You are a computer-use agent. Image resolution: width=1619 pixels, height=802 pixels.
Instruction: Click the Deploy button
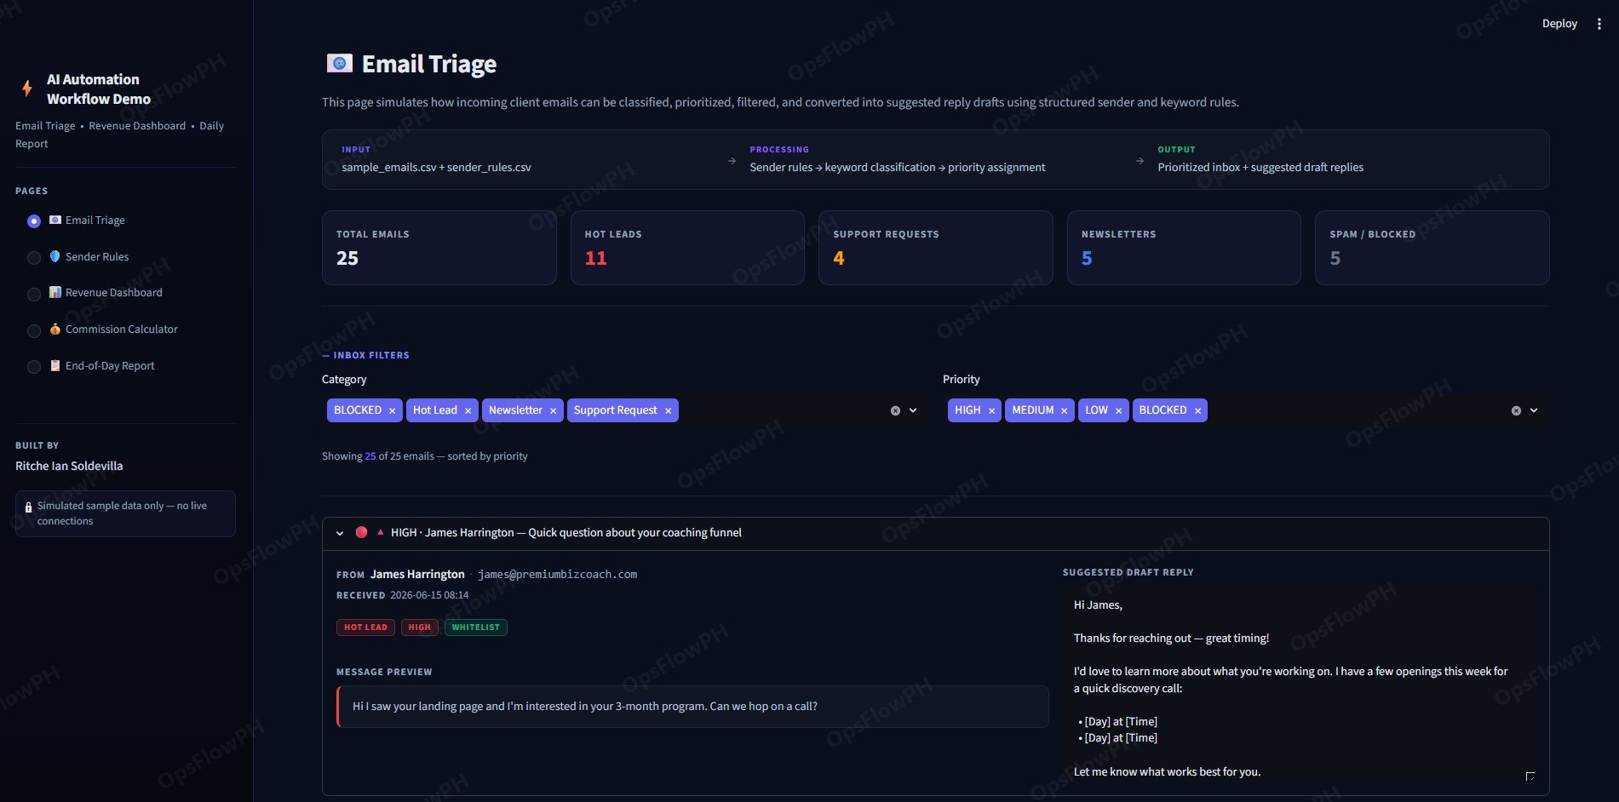point(1559,24)
